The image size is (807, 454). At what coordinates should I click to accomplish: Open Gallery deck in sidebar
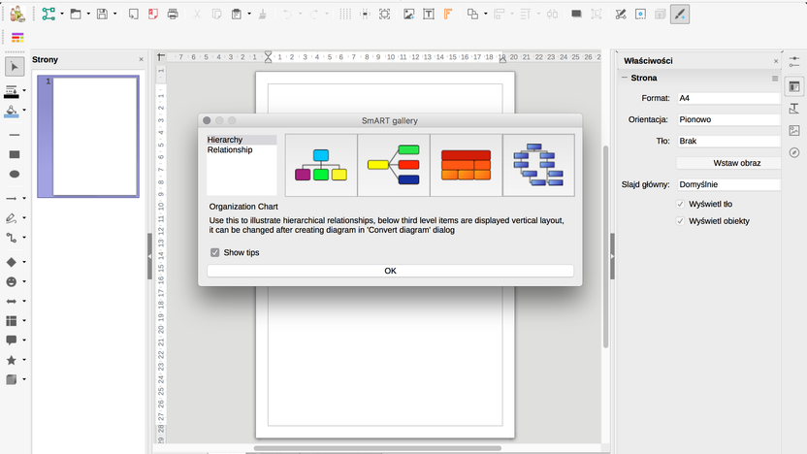[x=794, y=131]
